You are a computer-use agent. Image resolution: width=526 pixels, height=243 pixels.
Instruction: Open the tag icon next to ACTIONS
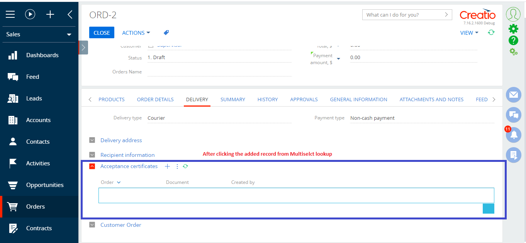pos(166,32)
